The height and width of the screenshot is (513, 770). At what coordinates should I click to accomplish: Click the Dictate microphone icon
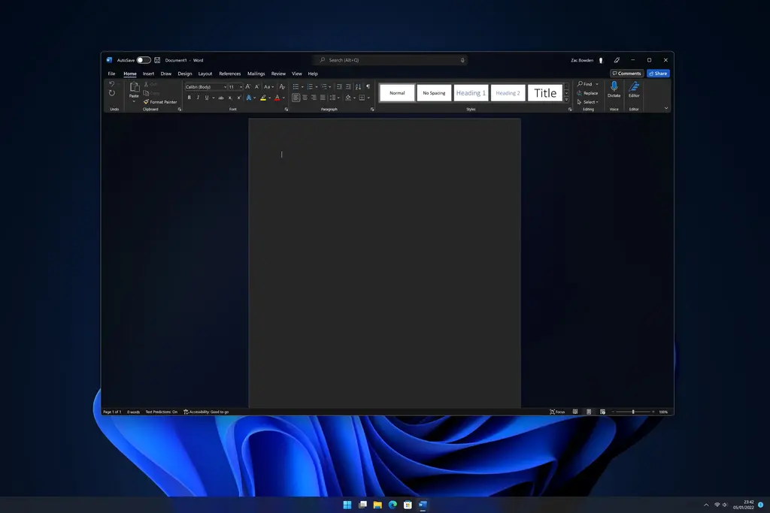click(614, 87)
